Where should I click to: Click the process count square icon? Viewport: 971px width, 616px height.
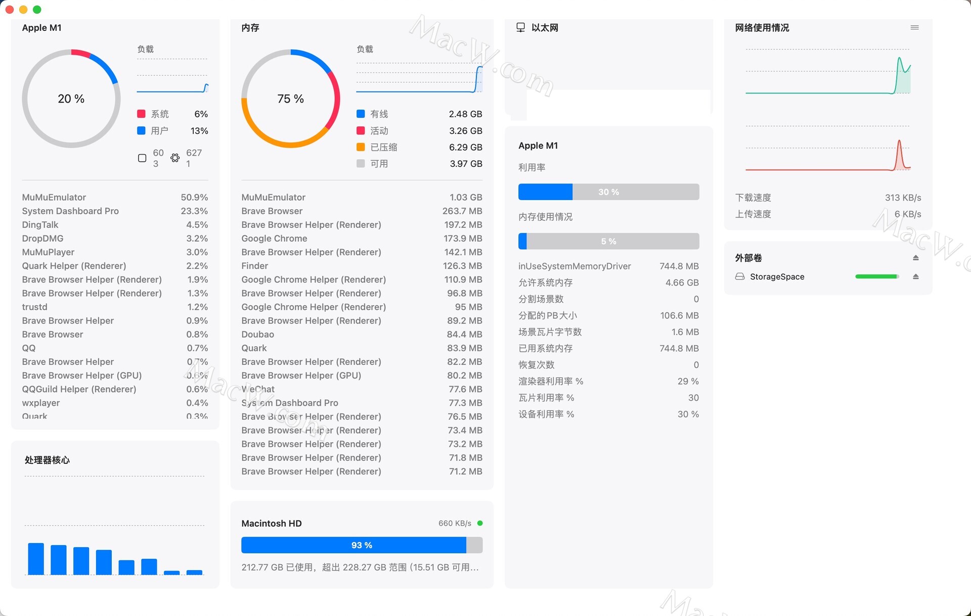[142, 158]
